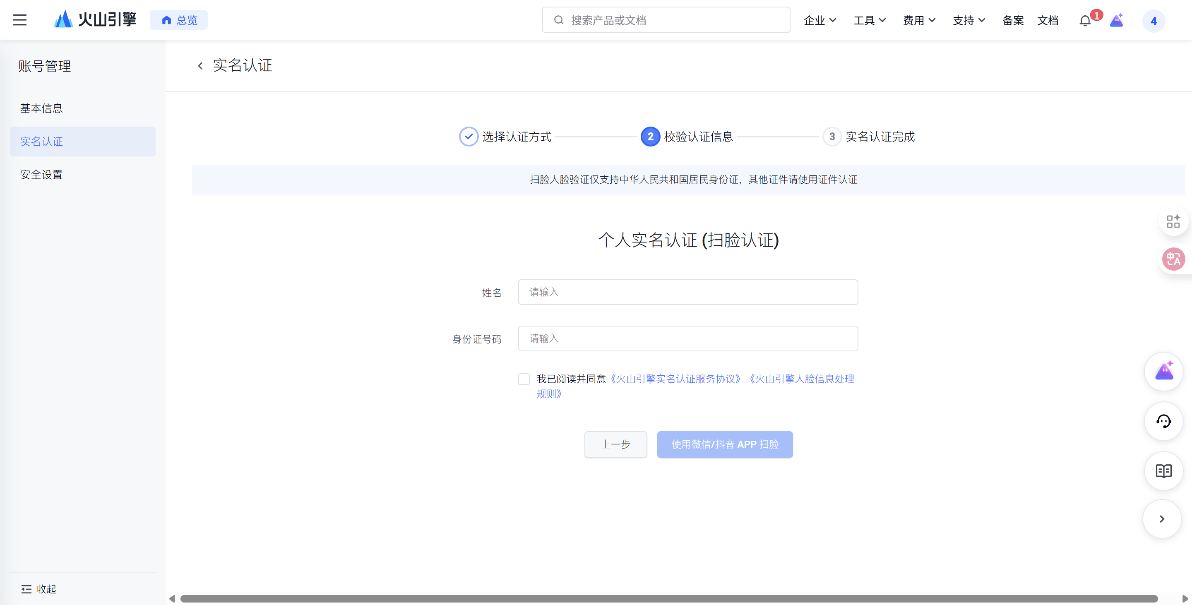1192x605 pixels.
Task: Open the AI assistant icon in top bar
Action: [1117, 21]
